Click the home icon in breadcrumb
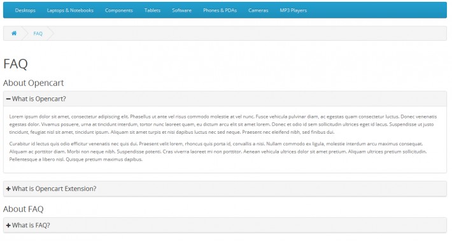Image resolution: width=452 pixels, height=242 pixels. [14, 33]
